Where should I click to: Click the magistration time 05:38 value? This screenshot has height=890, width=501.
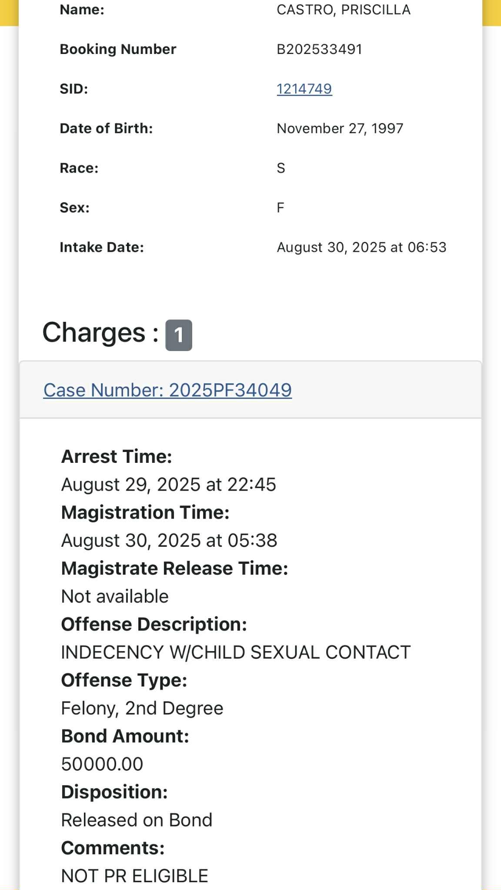pyautogui.click(x=169, y=540)
